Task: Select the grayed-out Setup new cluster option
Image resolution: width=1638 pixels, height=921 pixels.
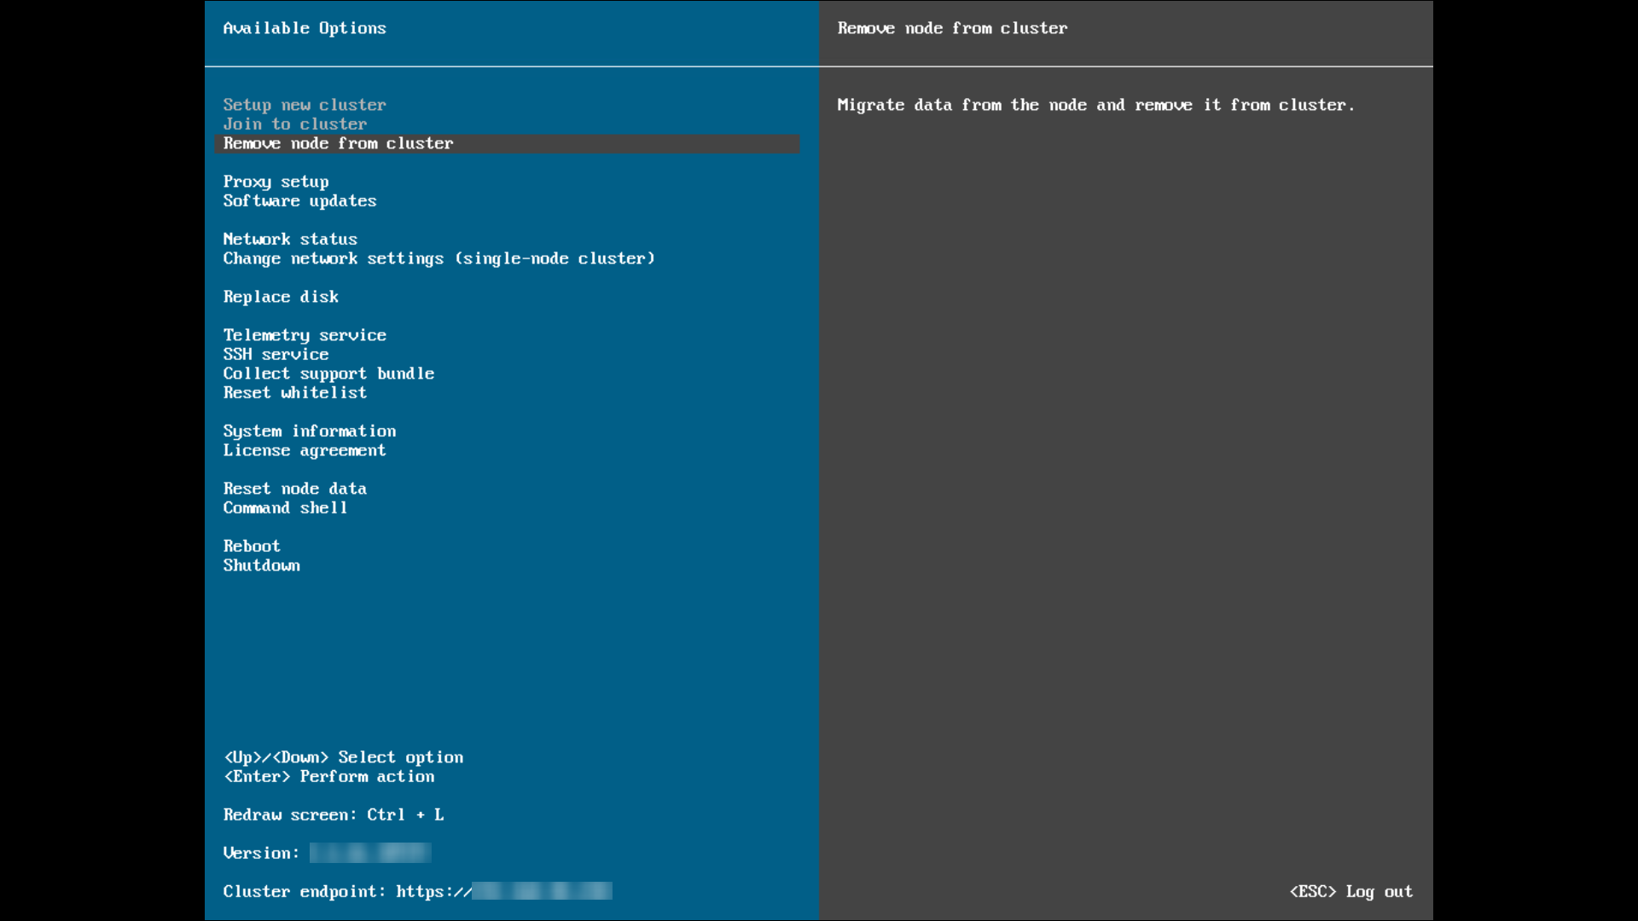Action: 305,105
